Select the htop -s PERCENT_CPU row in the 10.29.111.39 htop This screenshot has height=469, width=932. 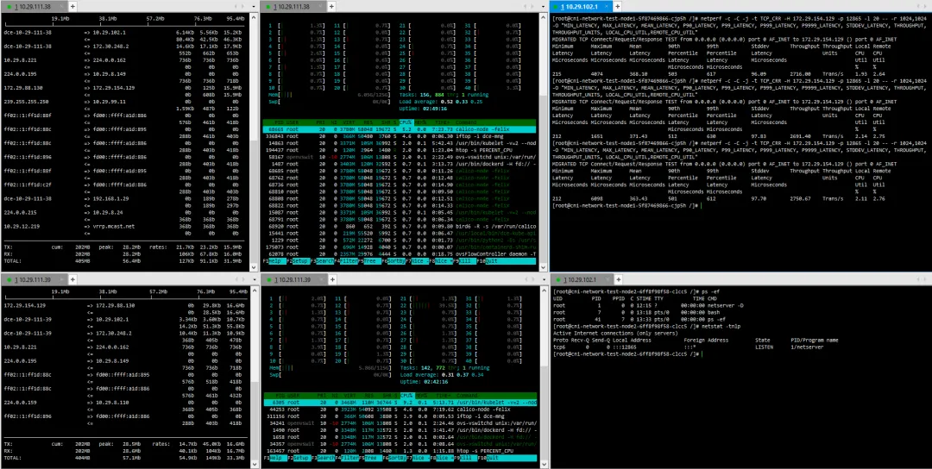(x=400, y=451)
